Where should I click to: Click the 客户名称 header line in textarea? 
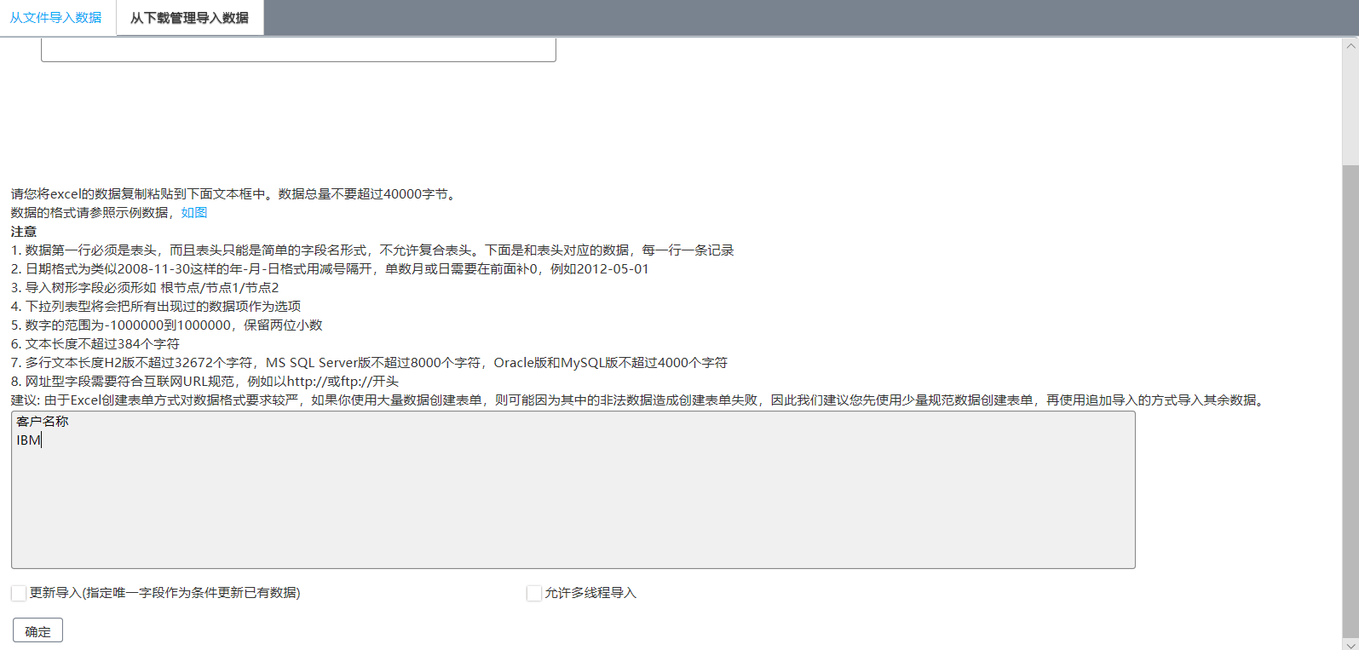coord(43,422)
